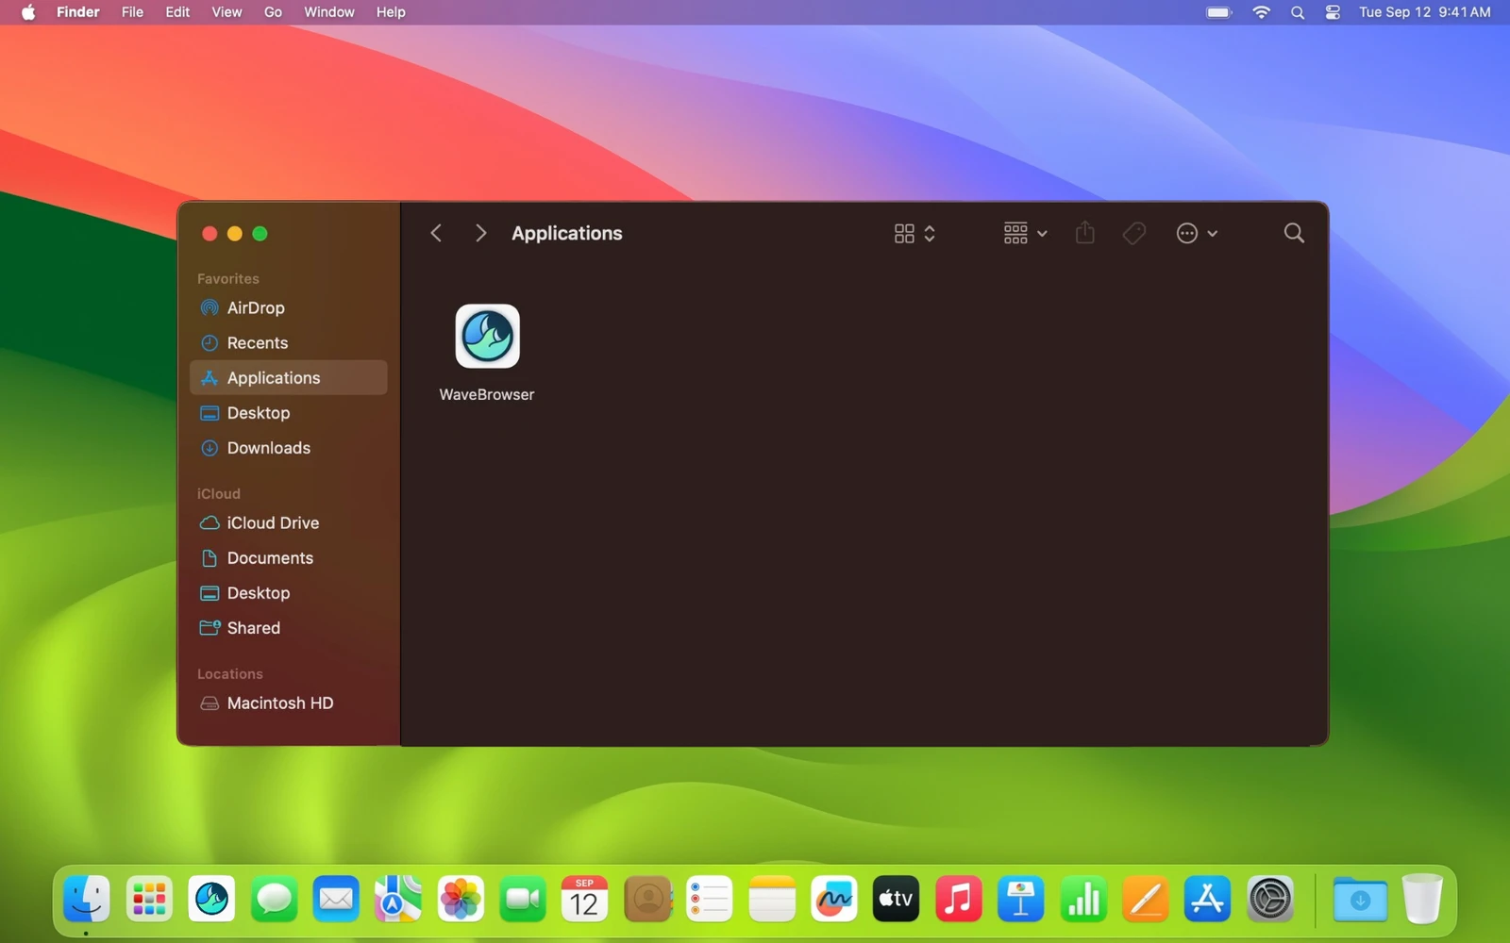
Task: Open the File menu
Action: [x=133, y=12]
